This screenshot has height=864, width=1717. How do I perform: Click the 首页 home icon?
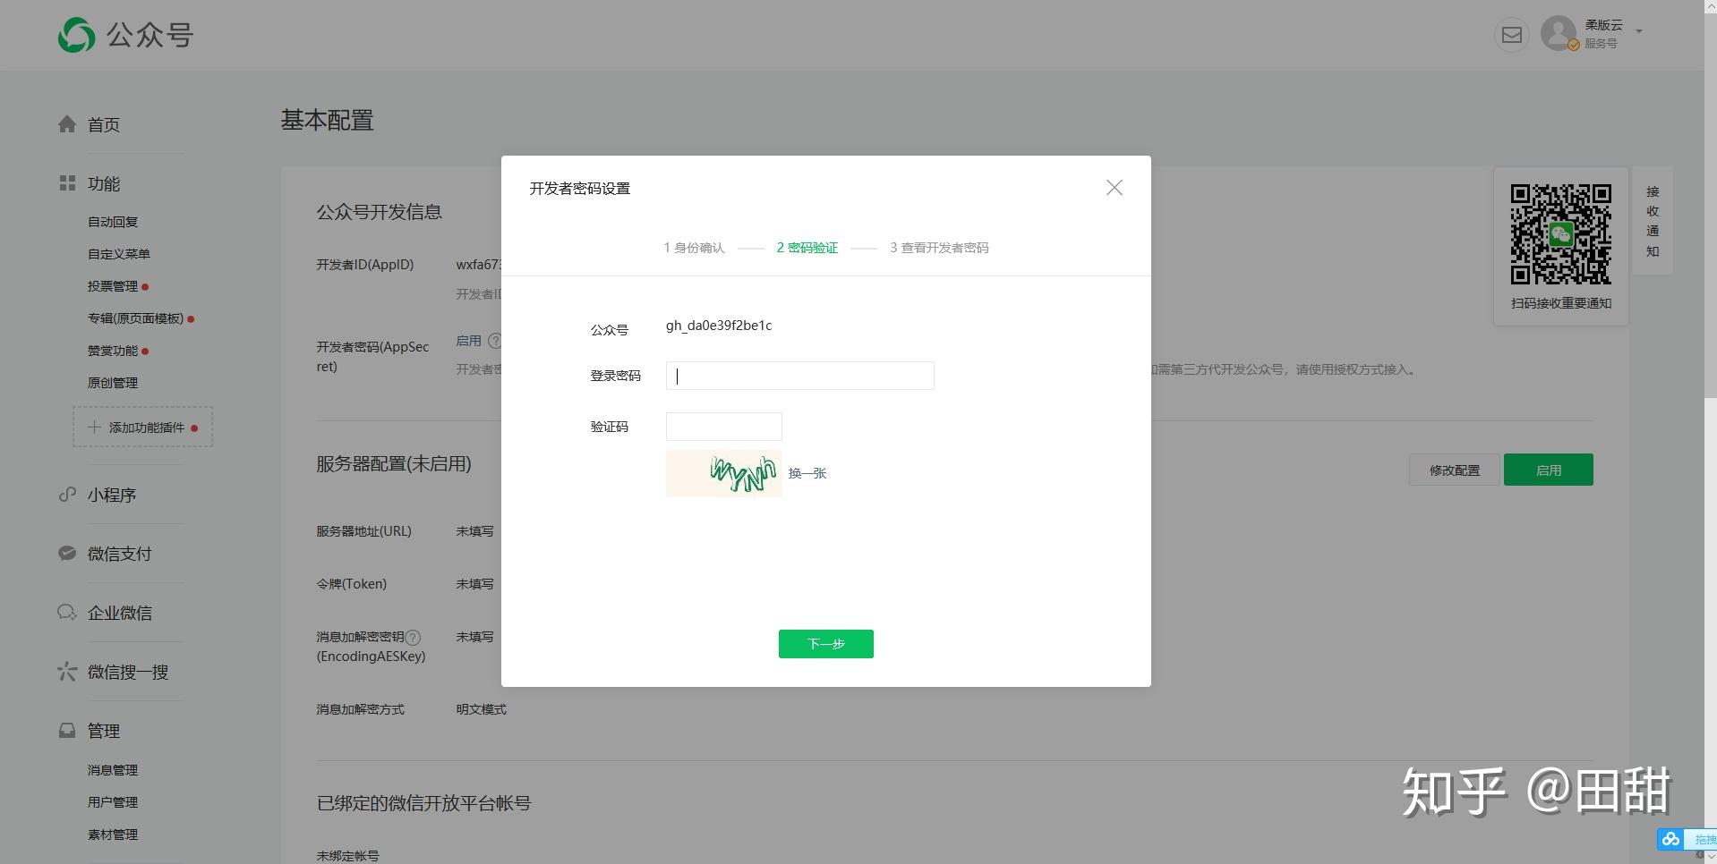click(67, 124)
